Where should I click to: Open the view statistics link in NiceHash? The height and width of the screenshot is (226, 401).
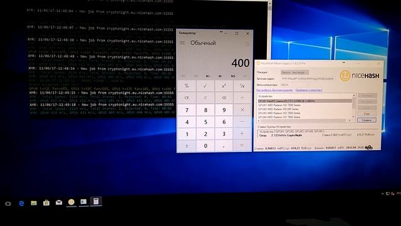(x=309, y=90)
